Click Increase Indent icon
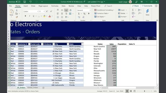 point(62,17)
